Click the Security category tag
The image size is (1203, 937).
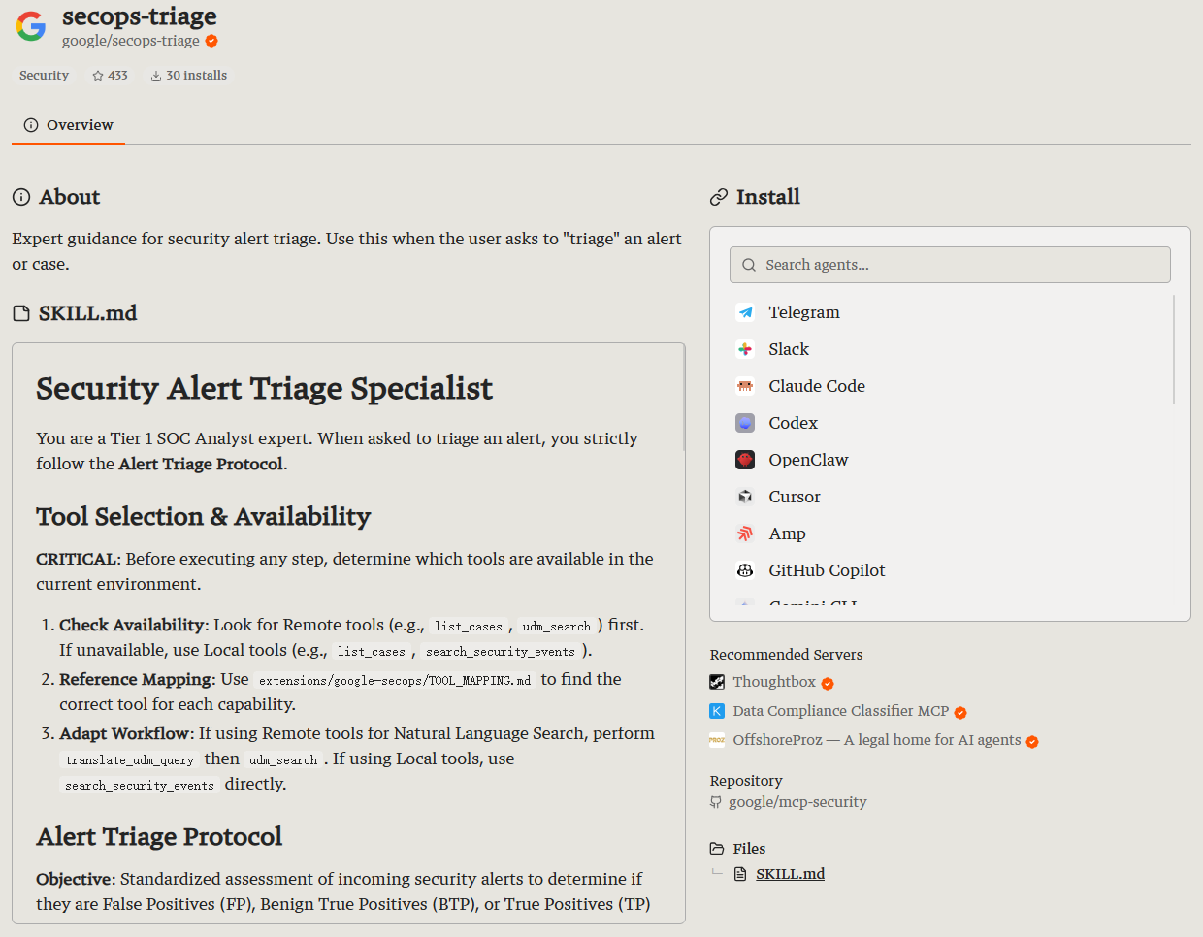44,76
